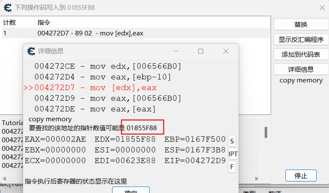Image resolution: width=329 pixels, height=193 pixels.
Task: Maximize the 详细信息 dialog window
Action: 201,51
